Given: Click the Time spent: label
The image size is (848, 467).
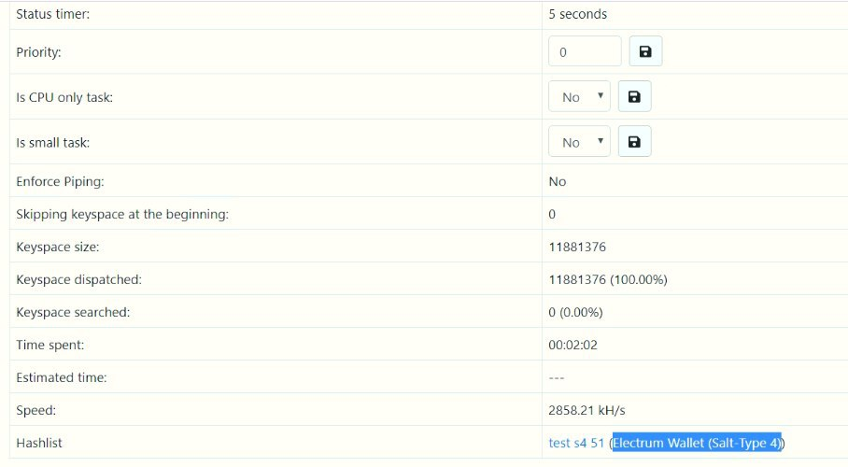Looking at the screenshot, I should click(x=49, y=345).
